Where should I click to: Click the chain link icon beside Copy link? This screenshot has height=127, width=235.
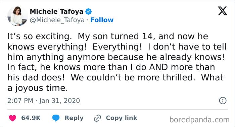97,118
